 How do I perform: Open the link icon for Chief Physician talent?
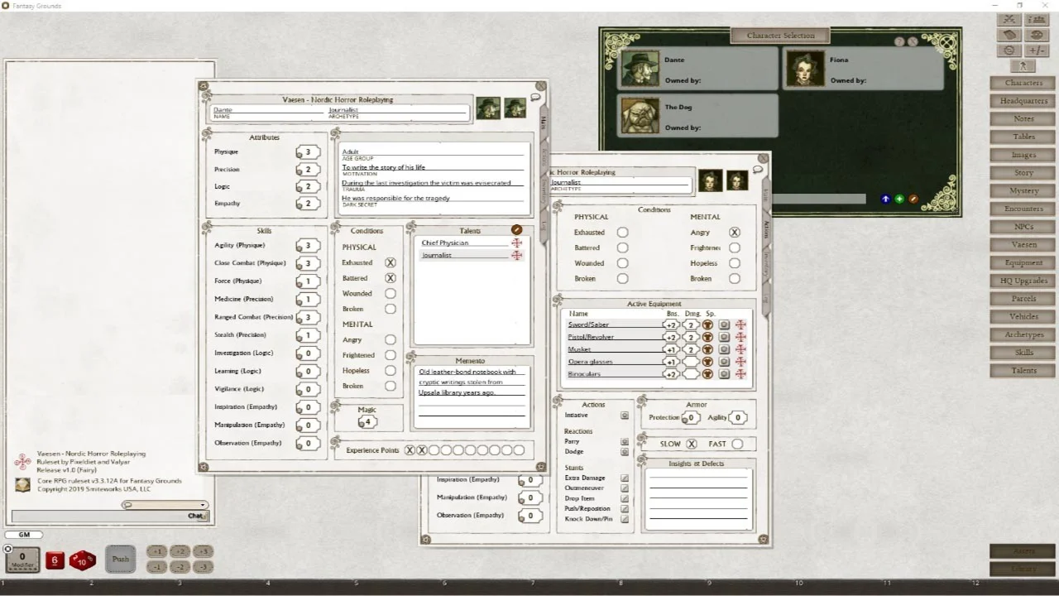click(x=517, y=243)
